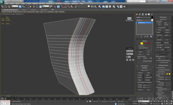The image size is (173, 105).
Task: Select Element sub-object level icon
Action: point(149,43)
